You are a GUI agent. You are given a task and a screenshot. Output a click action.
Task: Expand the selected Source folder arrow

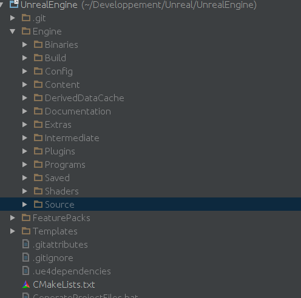25,204
